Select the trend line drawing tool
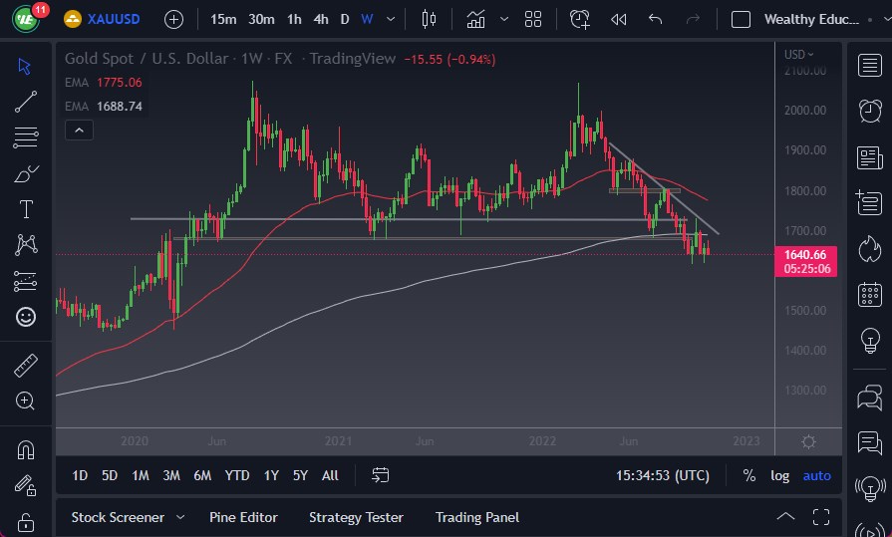Screen dimensions: 892x537 pyautogui.click(x=26, y=101)
